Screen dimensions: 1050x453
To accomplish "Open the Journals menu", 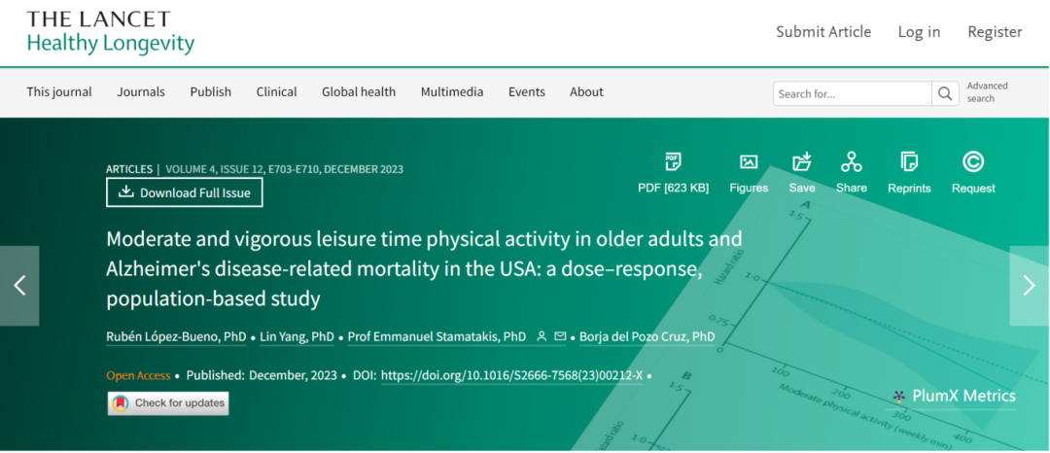I will pos(141,92).
